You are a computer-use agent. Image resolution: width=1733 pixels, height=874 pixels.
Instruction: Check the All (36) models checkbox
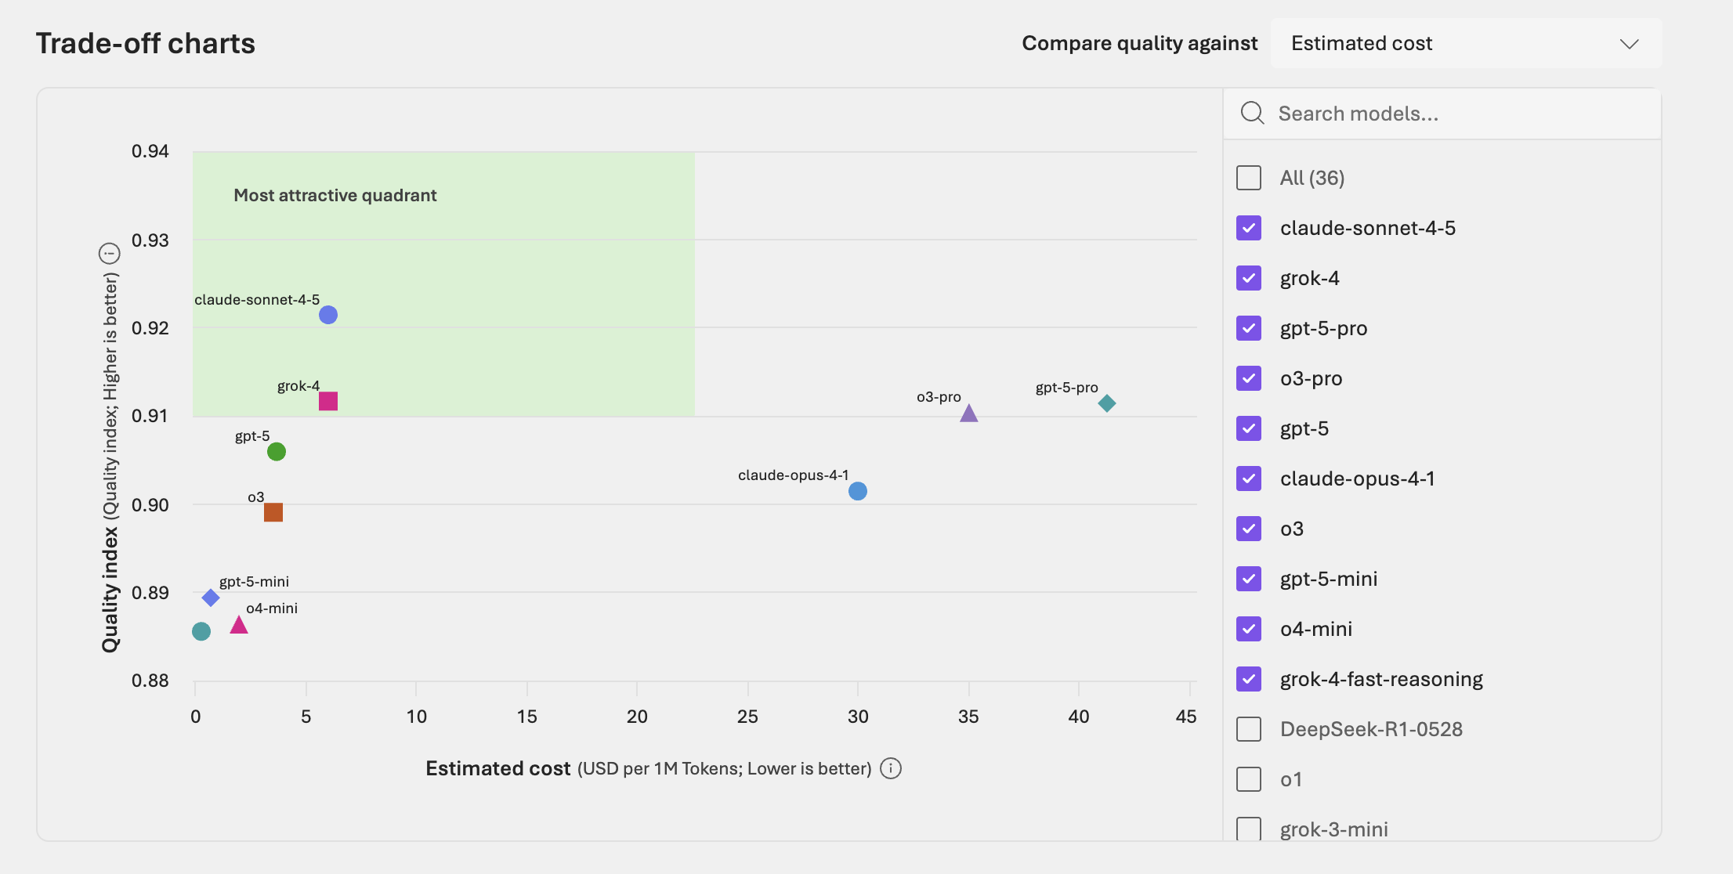[x=1249, y=178]
